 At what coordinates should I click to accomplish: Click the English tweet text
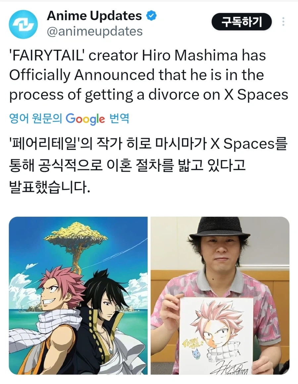pyautogui.click(x=149, y=75)
